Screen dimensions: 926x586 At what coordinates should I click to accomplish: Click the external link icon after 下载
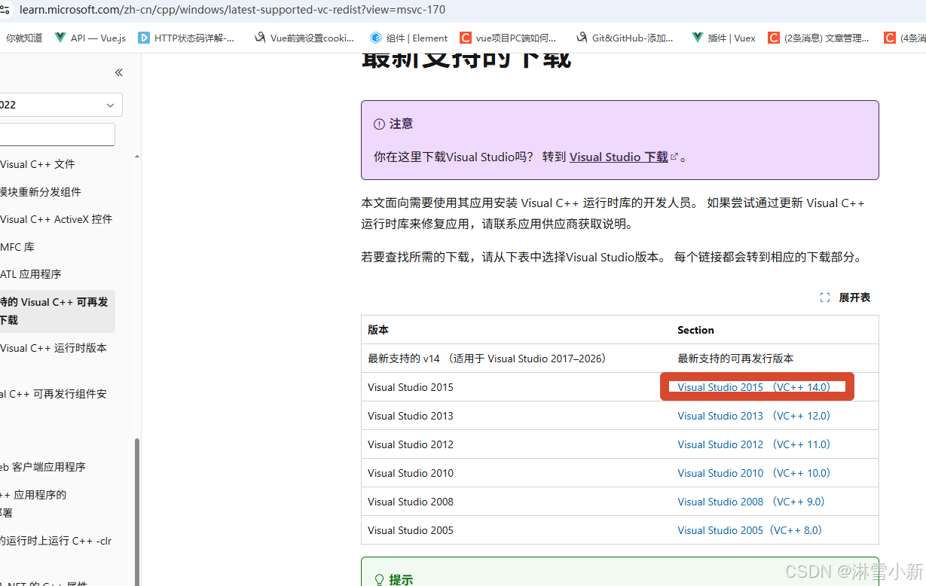(674, 157)
